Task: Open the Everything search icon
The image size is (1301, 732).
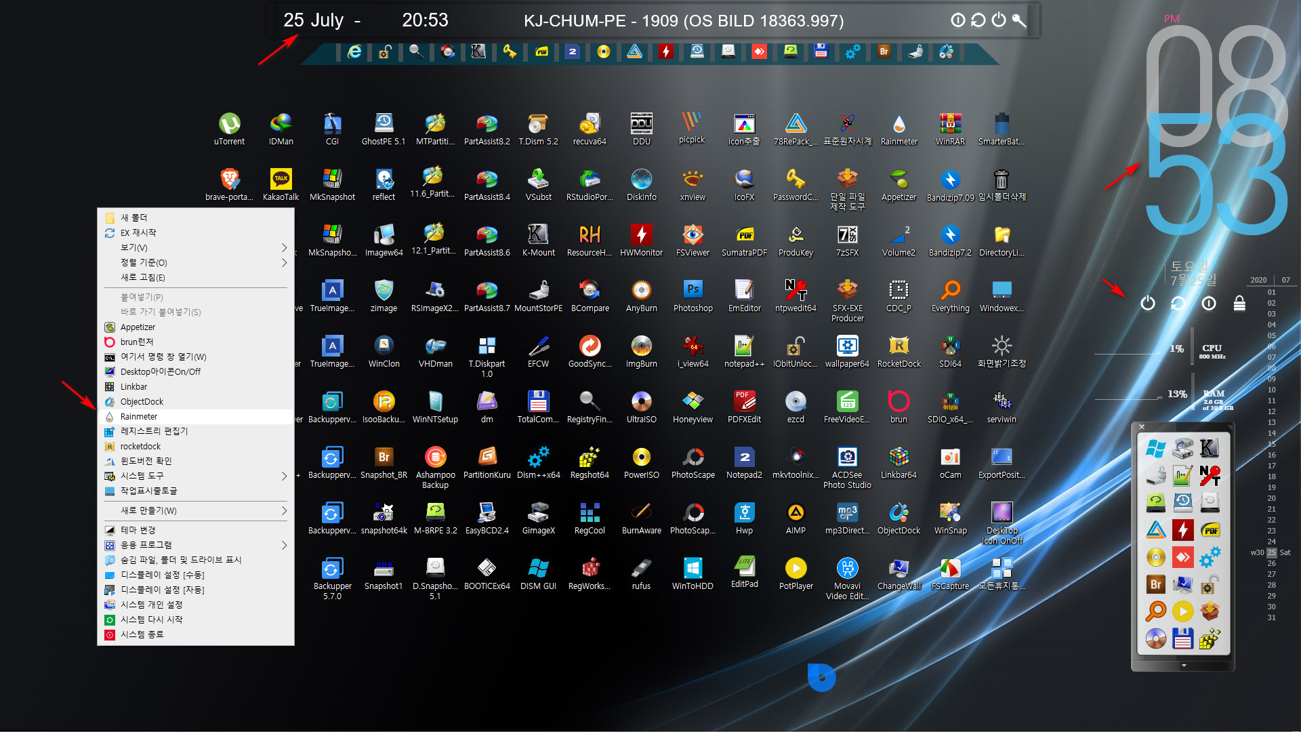Action: (950, 296)
